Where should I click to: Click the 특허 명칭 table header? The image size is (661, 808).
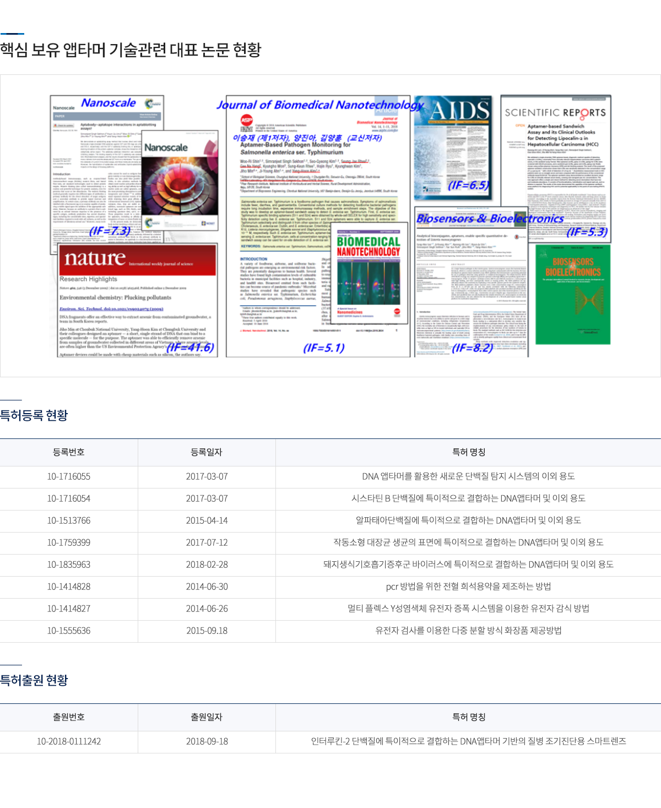468,452
